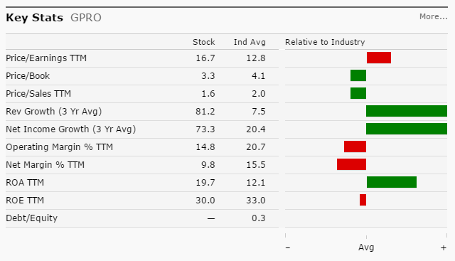The width and height of the screenshot is (455, 261).
Task: Click the Avg axis label
Action: 366,247
